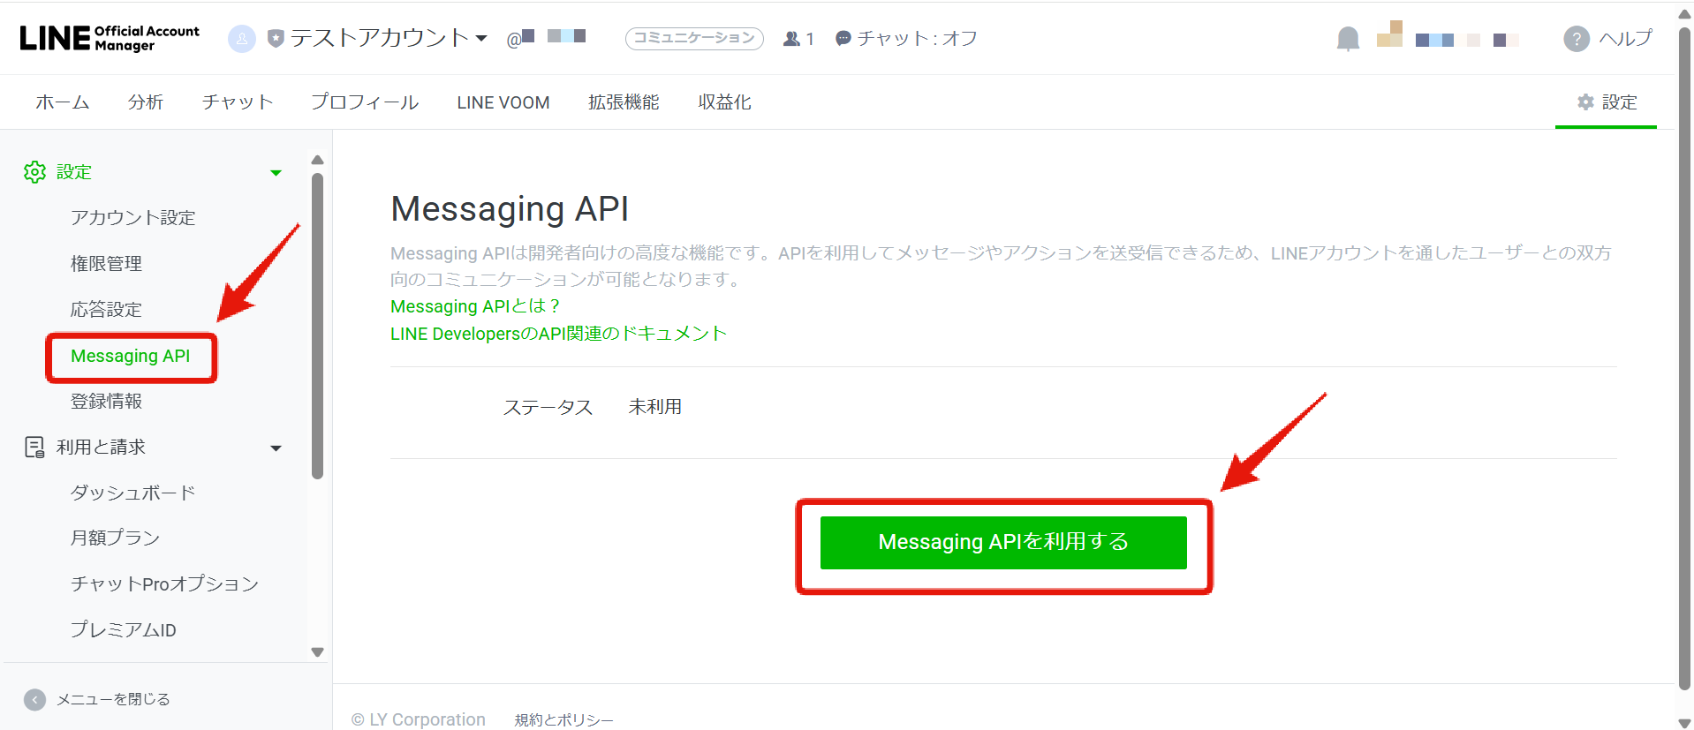Open the 分析 tab
The width and height of the screenshot is (1694, 730).
pos(146,102)
